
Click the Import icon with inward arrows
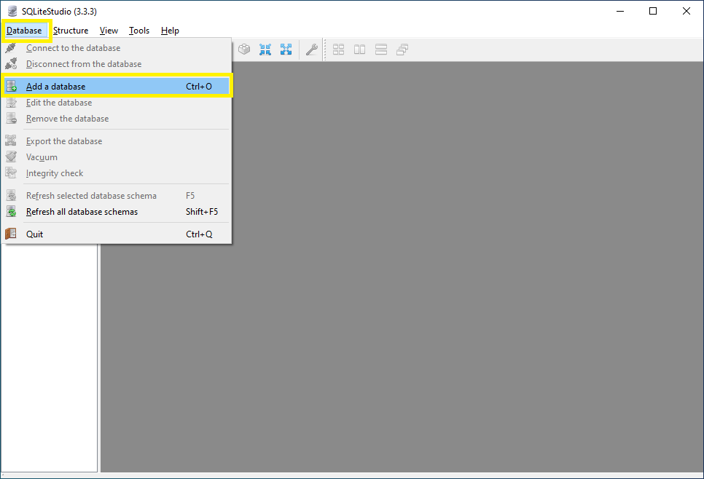pyautogui.click(x=265, y=50)
